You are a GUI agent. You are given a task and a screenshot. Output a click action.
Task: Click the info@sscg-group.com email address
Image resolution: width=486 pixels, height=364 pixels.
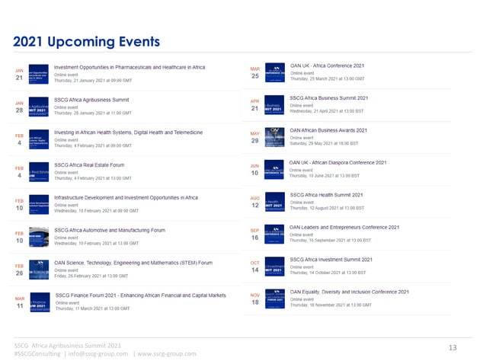point(98,354)
